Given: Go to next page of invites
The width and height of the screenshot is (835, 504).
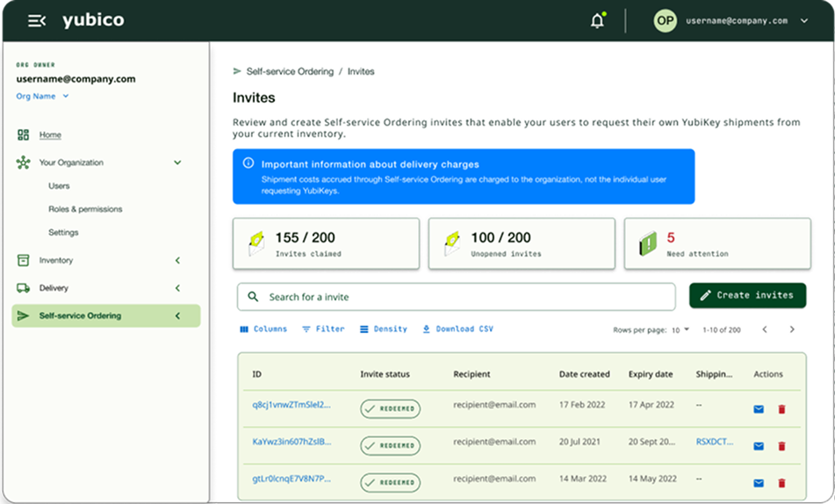Looking at the screenshot, I should coord(792,329).
